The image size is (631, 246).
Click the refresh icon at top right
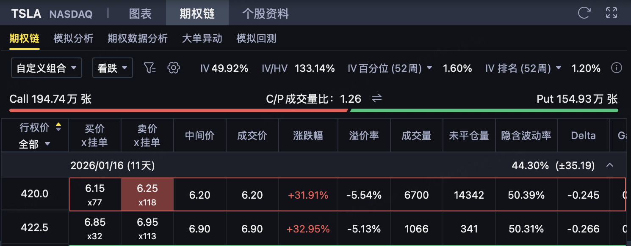(584, 13)
